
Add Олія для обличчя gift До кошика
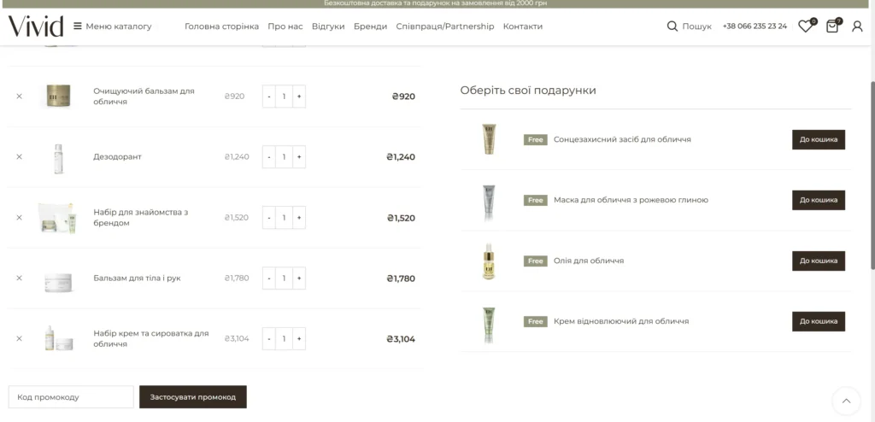(818, 261)
